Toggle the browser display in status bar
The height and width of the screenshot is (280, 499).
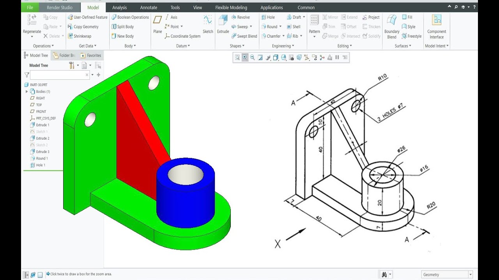[x=33, y=275]
